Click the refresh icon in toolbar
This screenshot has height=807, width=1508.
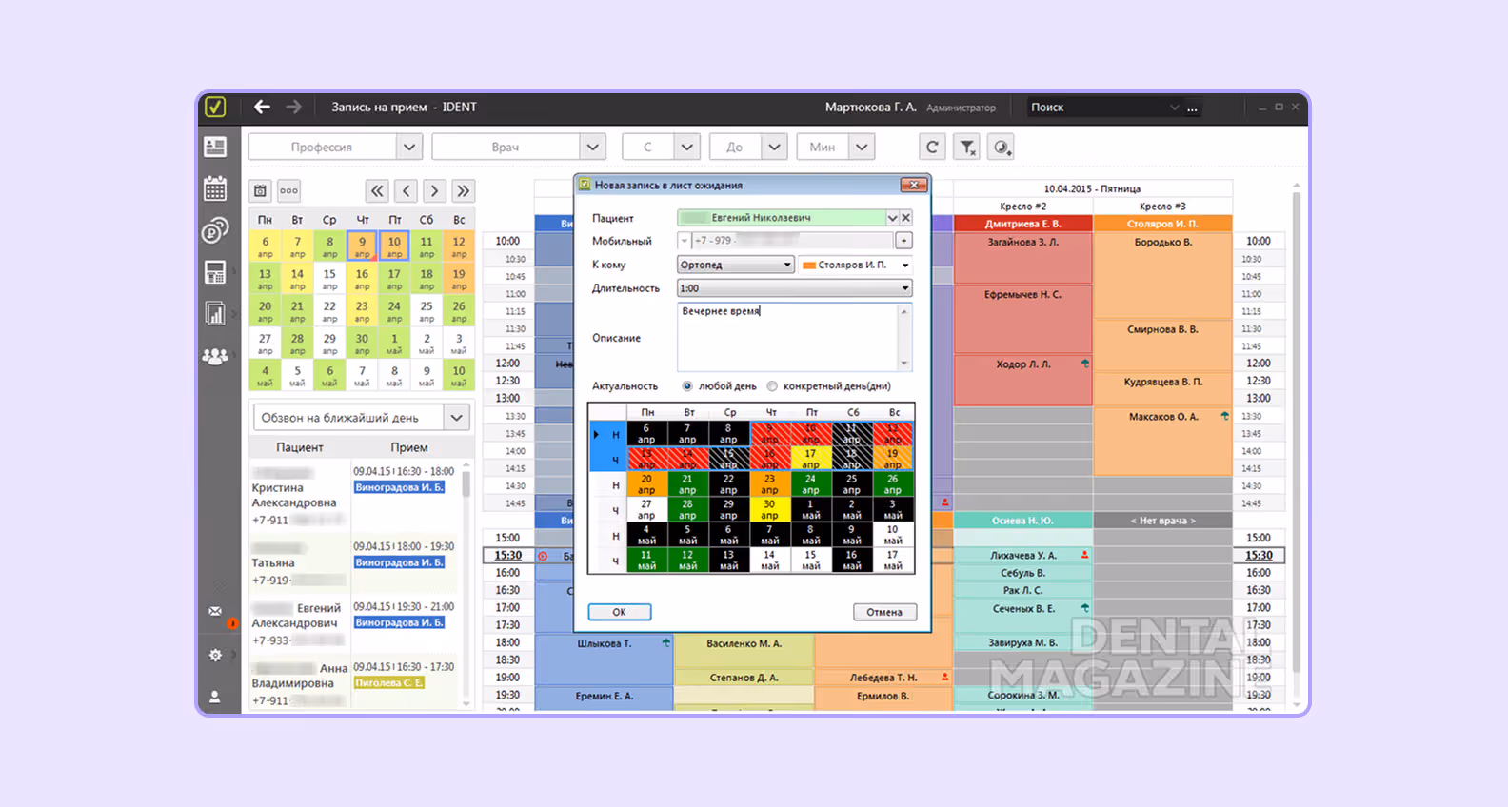(x=932, y=147)
